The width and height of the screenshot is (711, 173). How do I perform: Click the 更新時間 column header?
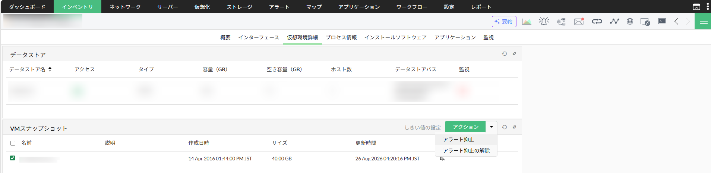pos(366,143)
